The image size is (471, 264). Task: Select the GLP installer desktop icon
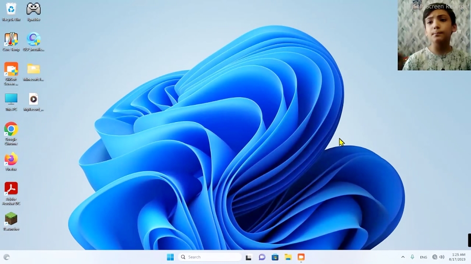coord(33,42)
